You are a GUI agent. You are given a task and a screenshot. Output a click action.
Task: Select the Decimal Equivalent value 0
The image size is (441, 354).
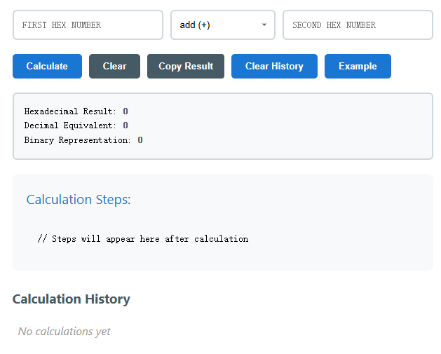[x=125, y=125]
